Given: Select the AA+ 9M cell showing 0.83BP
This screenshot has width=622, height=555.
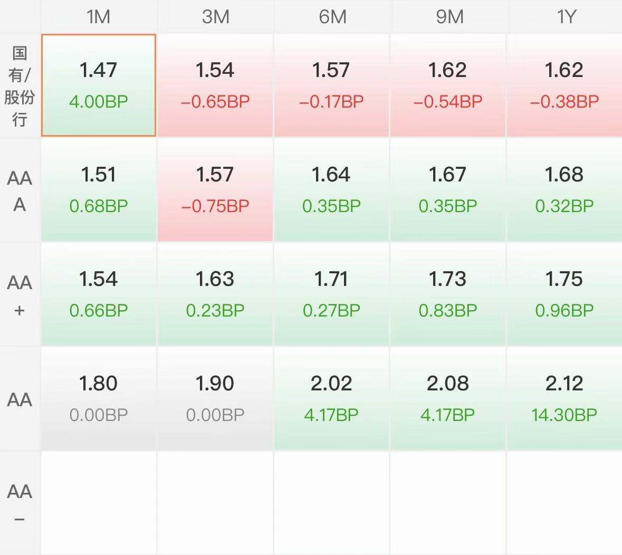Looking at the screenshot, I should pos(448,294).
